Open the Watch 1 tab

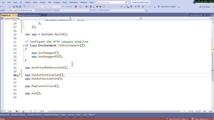(x=92, y=115)
